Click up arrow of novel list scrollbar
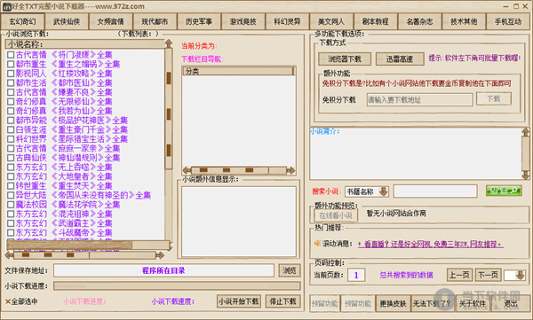 [168, 43]
